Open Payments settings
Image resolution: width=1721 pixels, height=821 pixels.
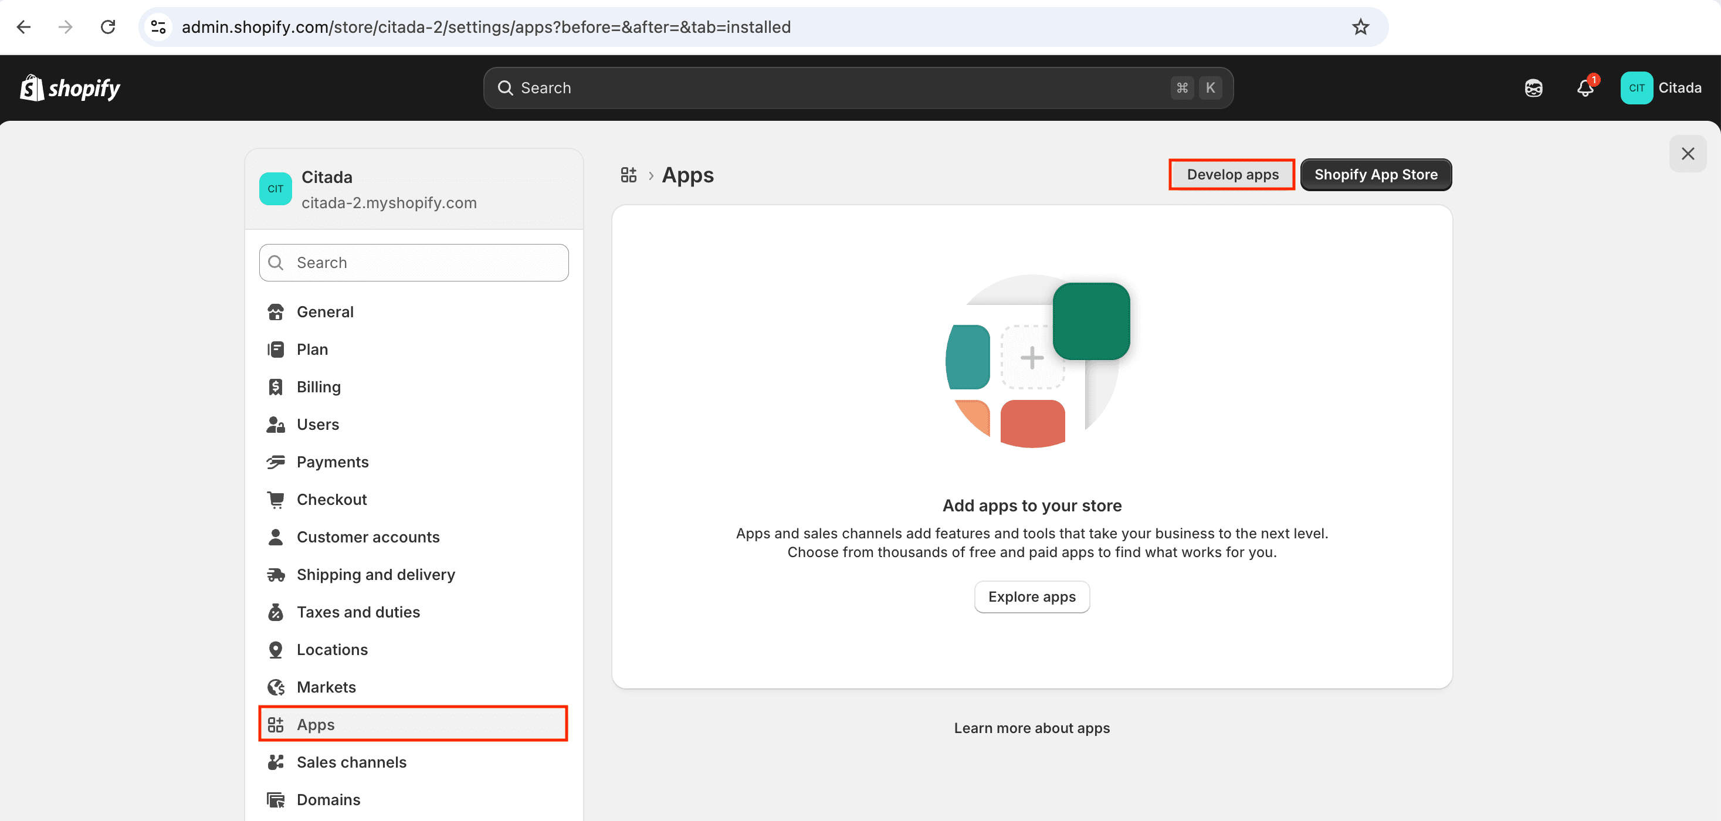(414, 462)
